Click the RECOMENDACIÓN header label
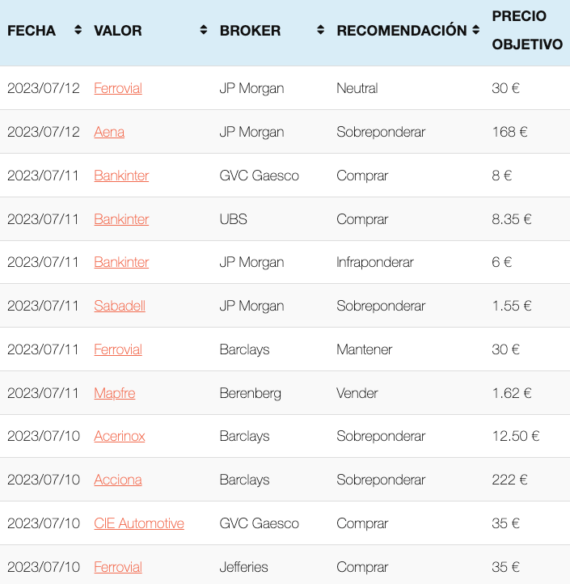Image resolution: width=570 pixels, height=584 pixels. tap(401, 30)
